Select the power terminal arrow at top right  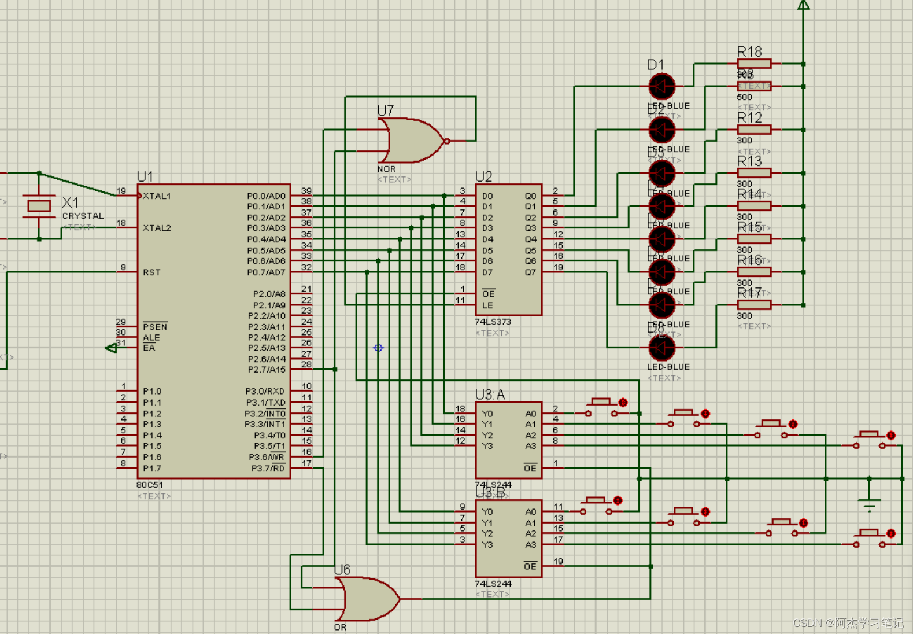[803, 6]
